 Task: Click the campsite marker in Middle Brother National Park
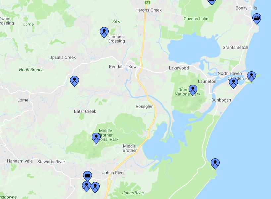coord(96,138)
